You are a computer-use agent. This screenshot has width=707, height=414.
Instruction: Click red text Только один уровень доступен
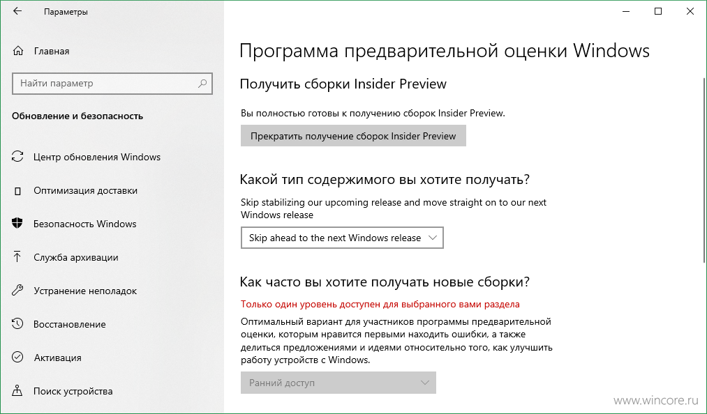(380, 305)
